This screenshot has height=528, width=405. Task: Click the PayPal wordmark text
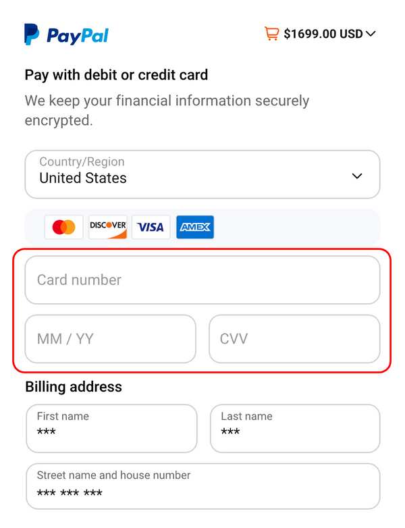click(x=78, y=35)
